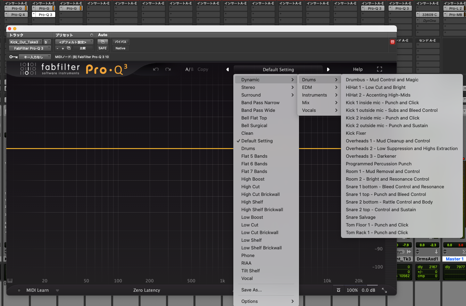This screenshot has height=306, width=466.
Task: Click the Default Setting preset name button
Action: (278, 70)
